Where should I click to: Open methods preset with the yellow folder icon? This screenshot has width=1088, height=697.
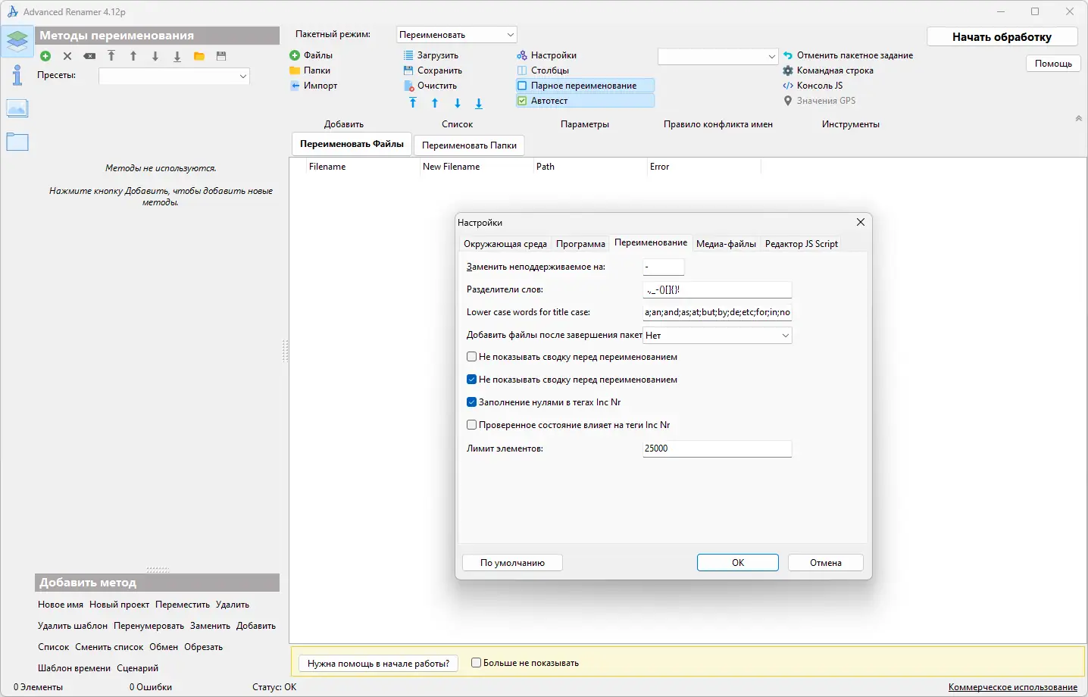coord(199,56)
